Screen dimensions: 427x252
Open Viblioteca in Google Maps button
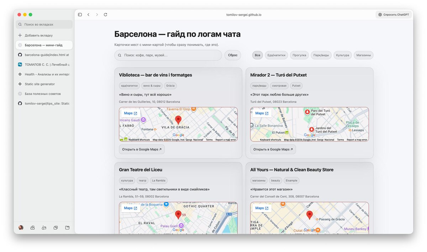click(142, 149)
